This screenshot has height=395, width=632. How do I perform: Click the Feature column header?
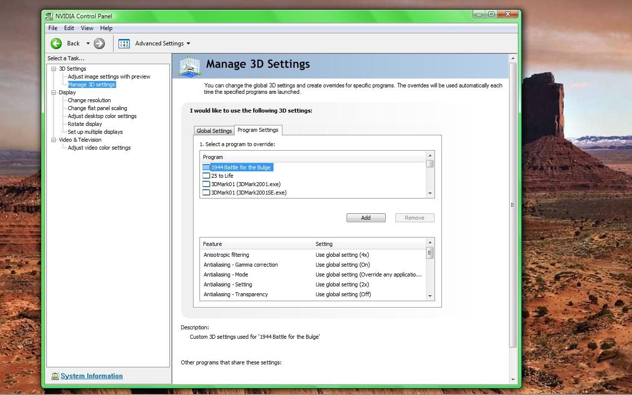(257, 244)
